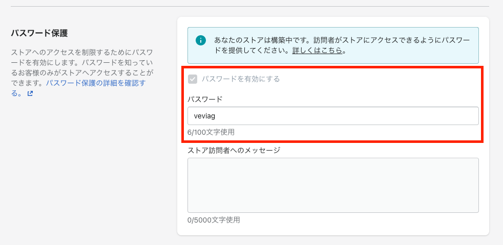Screen dimensions: 503x245
Task: Click the ストア訪問者へのメッセージ label
Action: (234, 150)
